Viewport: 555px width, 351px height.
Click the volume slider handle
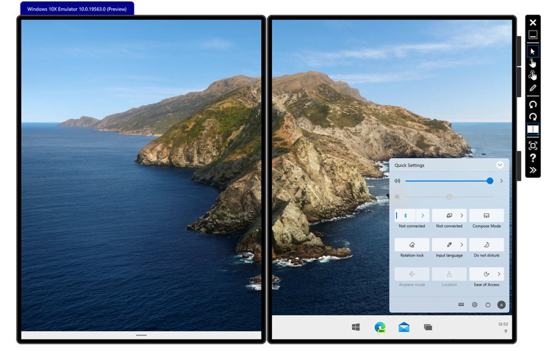pos(490,181)
